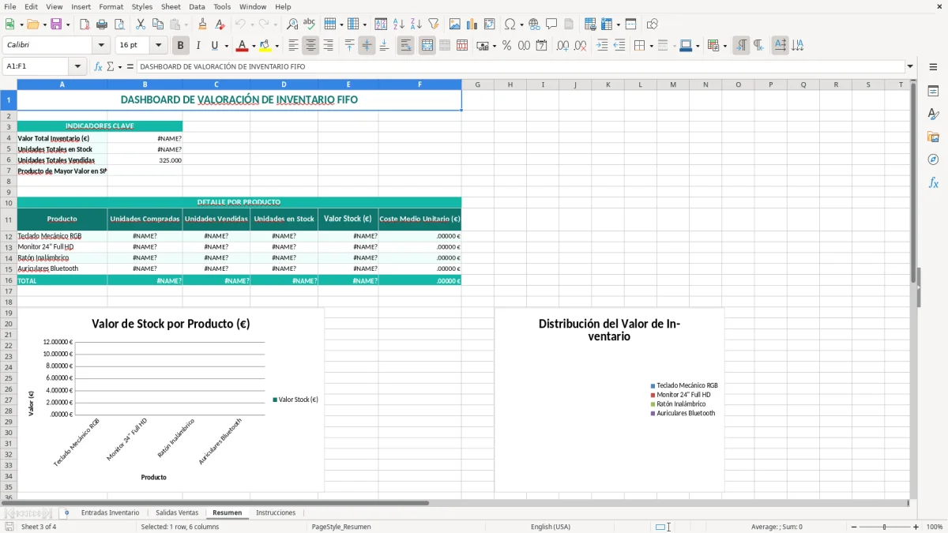Click the Cut scissors icon
This screenshot has height=533, width=948.
point(141,24)
